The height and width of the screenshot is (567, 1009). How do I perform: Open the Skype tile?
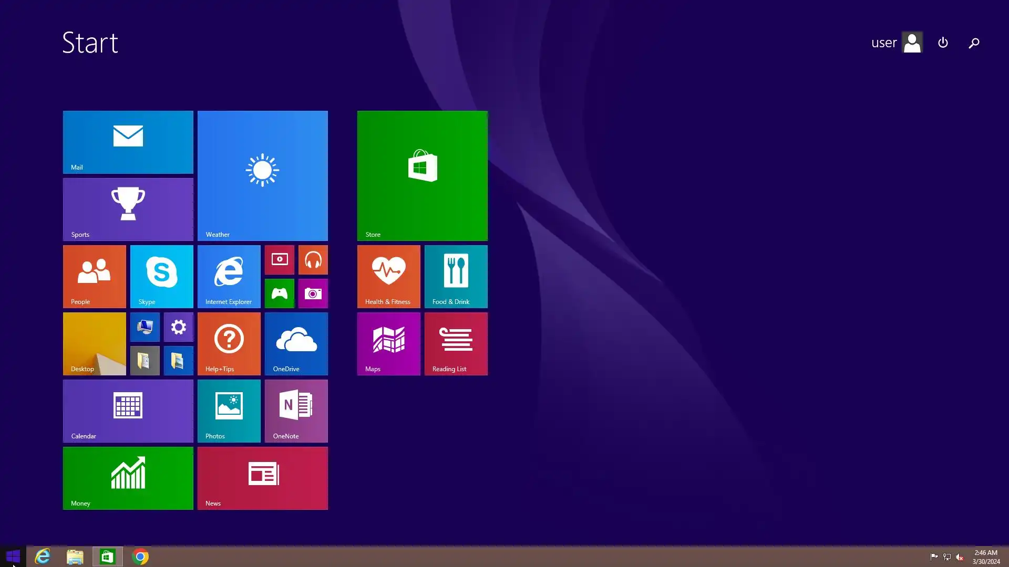pos(161,276)
